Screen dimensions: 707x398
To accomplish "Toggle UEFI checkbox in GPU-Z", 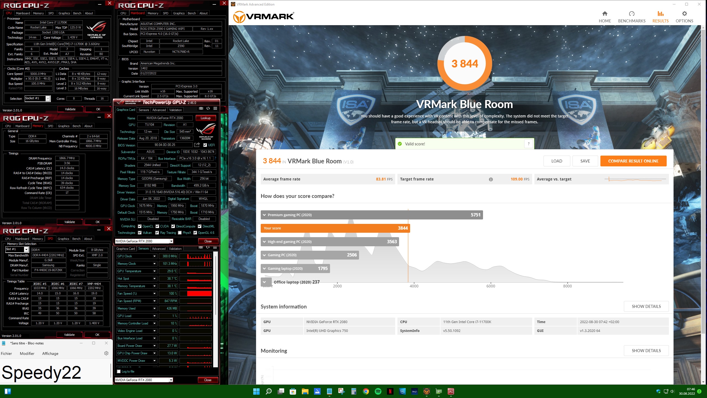I will pyautogui.click(x=205, y=145).
